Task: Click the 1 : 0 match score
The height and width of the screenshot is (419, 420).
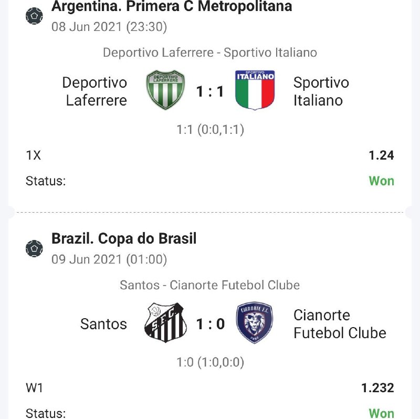Action: click(210, 324)
